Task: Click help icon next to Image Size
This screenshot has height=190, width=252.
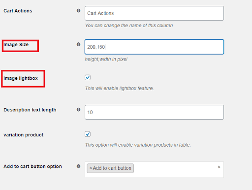Action: (x=78, y=44)
